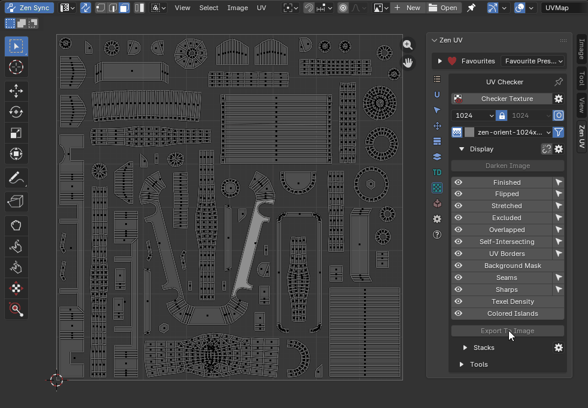Toggle the resolution lock button
The height and width of the screenshot is (408, 588).
pyautogui.click(x=502, y=115)
